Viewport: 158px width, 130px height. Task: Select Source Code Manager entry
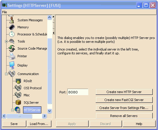(x=32, y=48)
